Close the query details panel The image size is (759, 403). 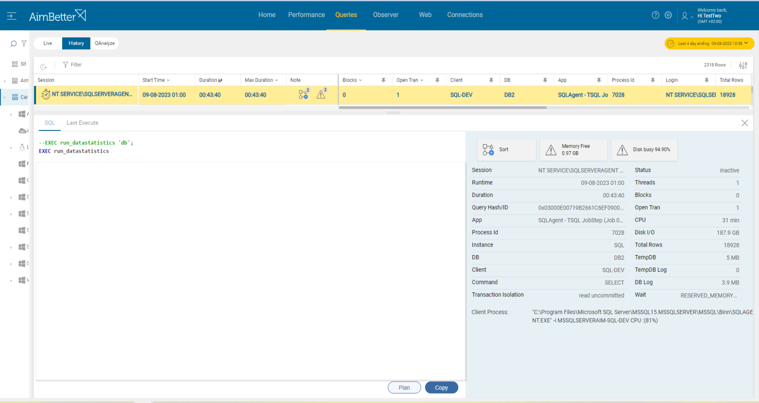tap(744, 123)
